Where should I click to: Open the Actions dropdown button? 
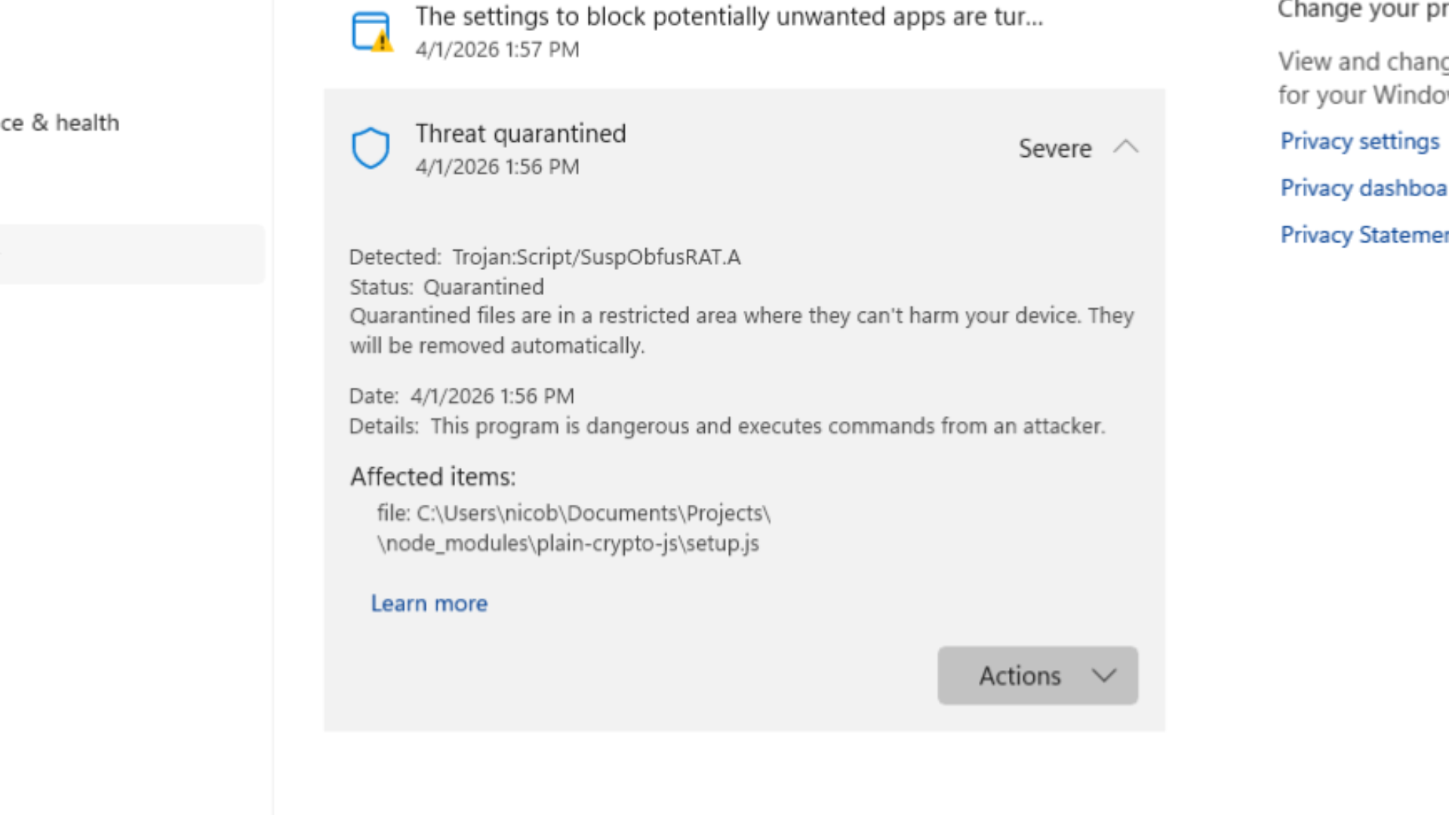[x=1037, y=675]
